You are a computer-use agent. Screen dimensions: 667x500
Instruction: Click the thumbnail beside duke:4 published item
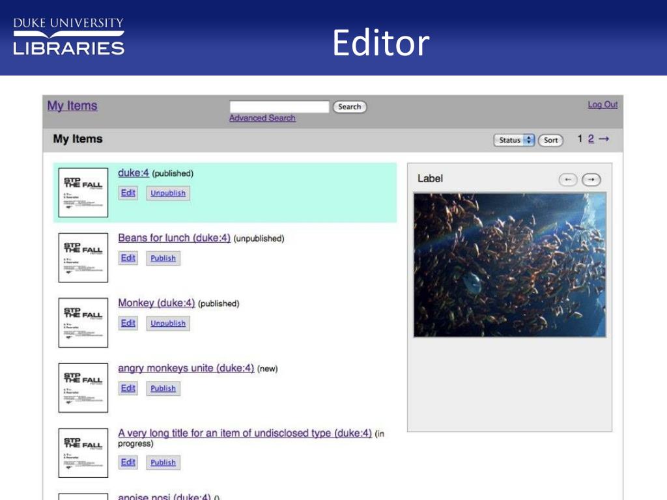(83, 193)
